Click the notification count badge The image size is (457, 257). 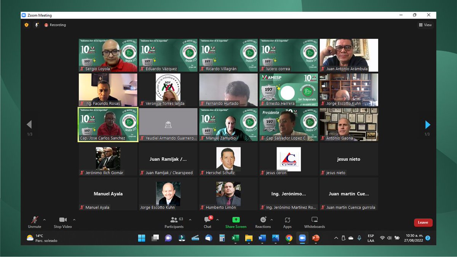click(x=428, y=238)
